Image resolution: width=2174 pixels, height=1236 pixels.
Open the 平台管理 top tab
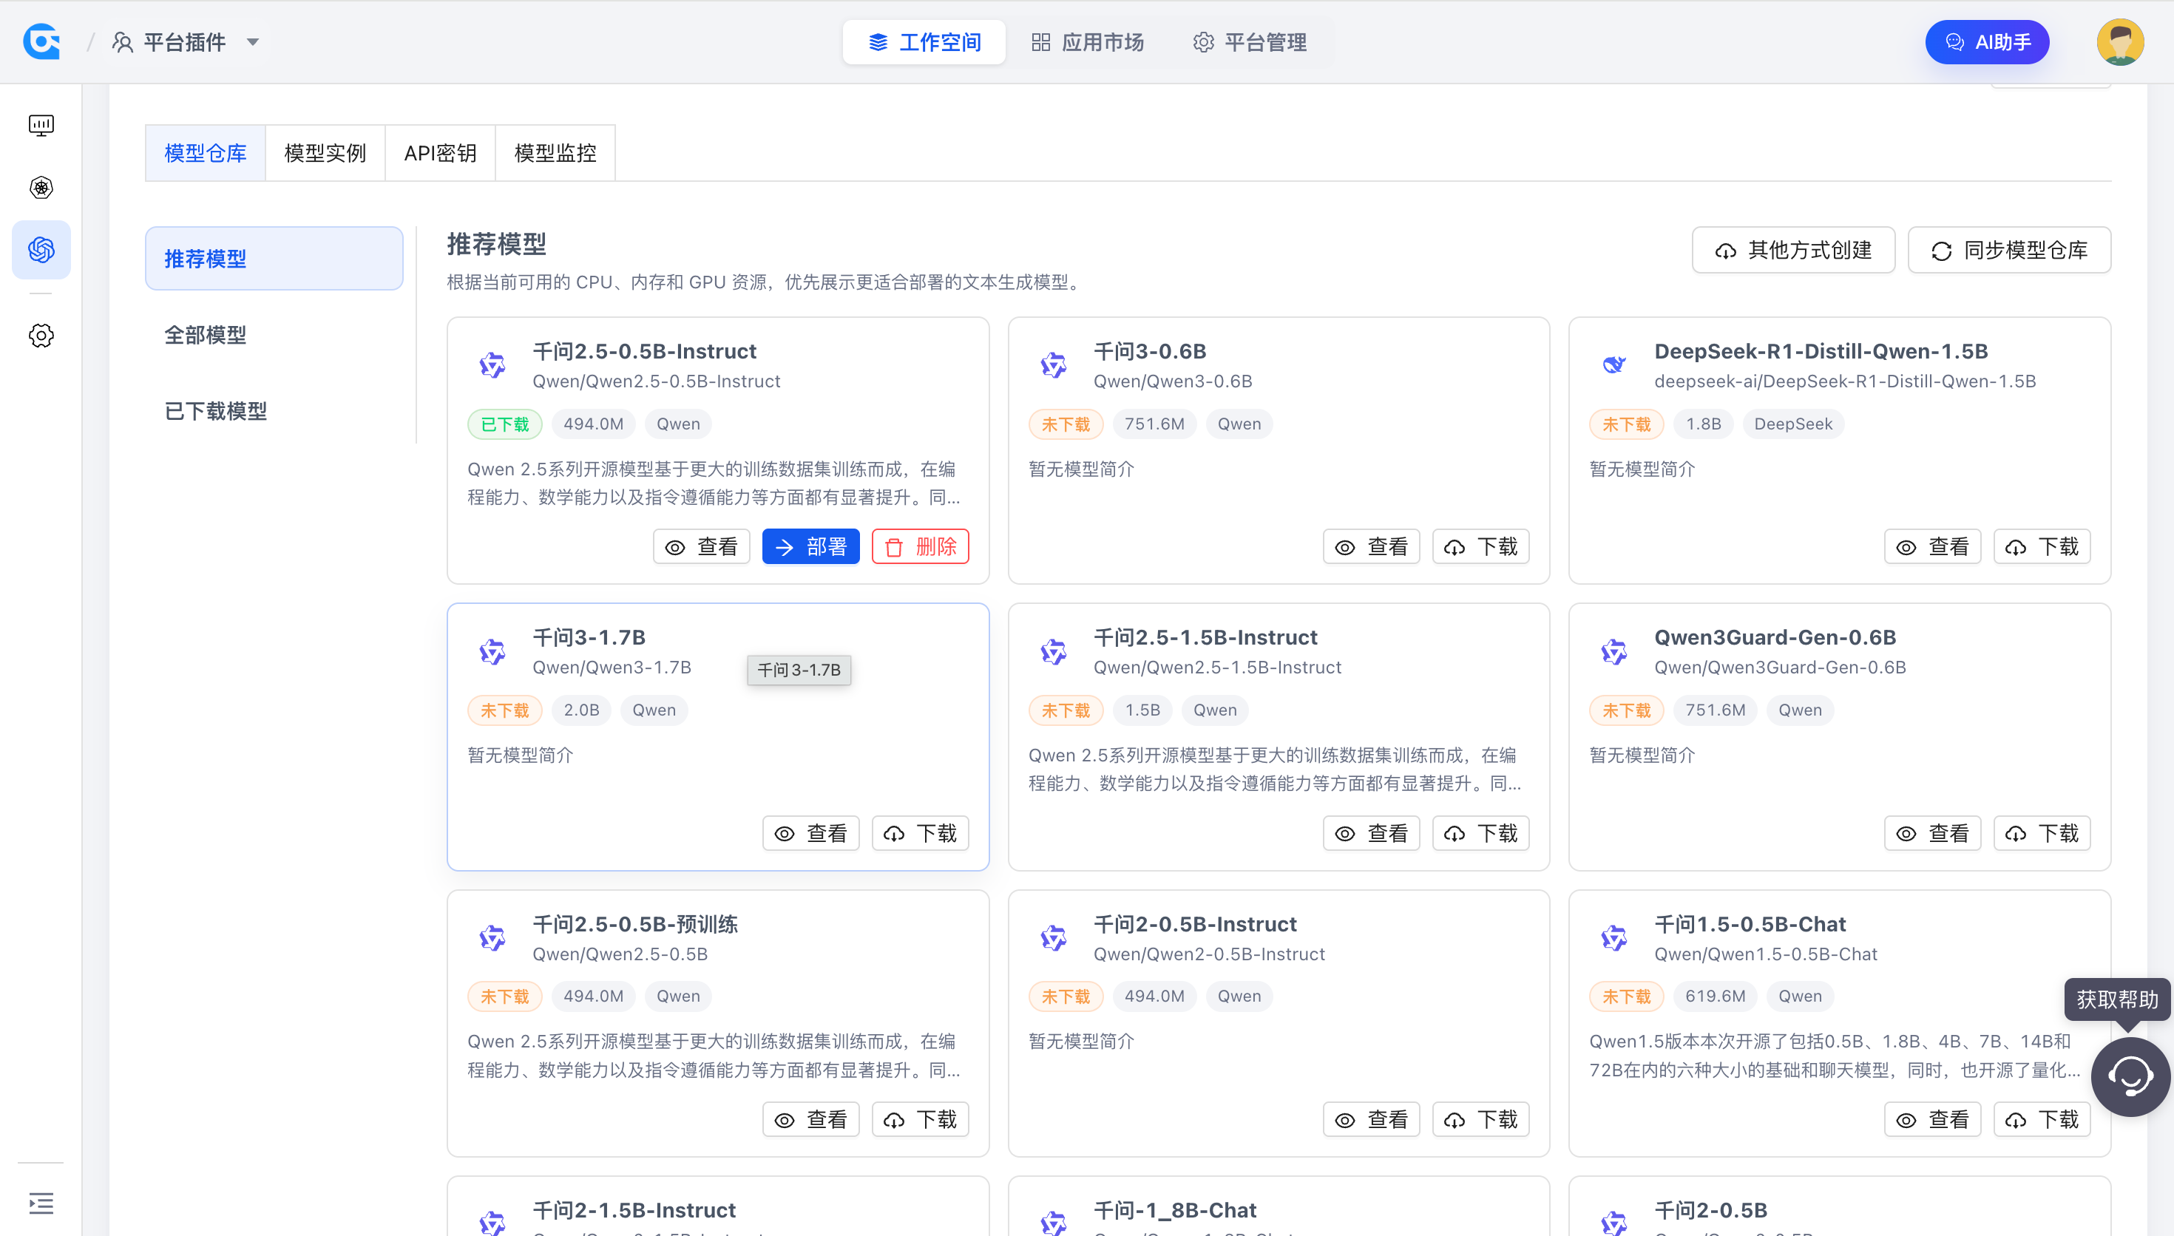(1250, 41)
